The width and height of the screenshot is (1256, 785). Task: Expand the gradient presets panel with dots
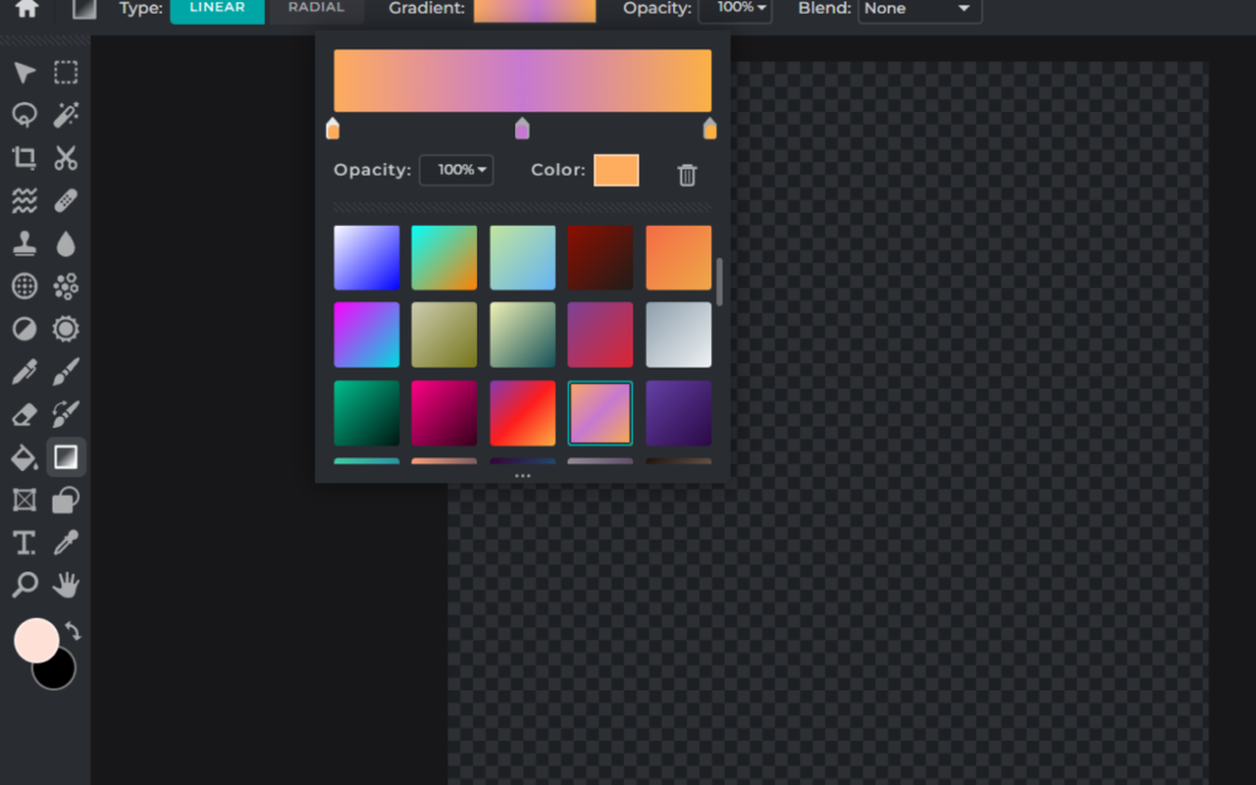pyautogui.click(x=522, y=476)
